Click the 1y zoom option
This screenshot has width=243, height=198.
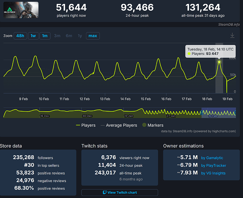click(80, 36)
